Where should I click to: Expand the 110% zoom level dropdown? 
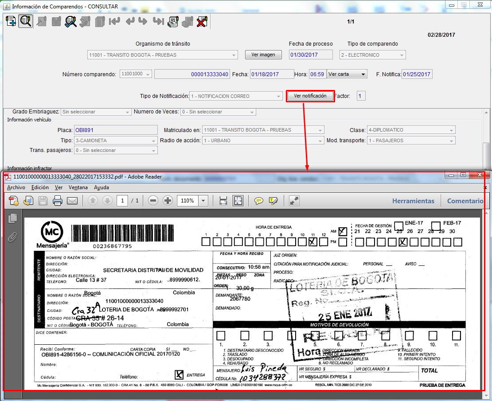(x=203, y=201)
